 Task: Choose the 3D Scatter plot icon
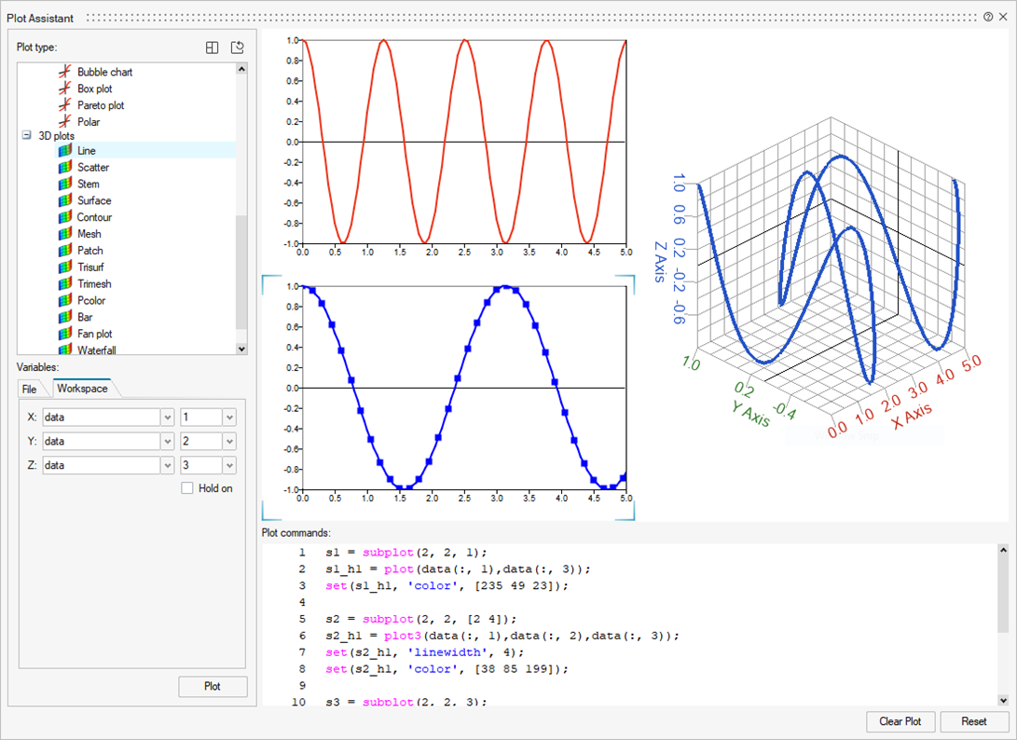[64, 168]
